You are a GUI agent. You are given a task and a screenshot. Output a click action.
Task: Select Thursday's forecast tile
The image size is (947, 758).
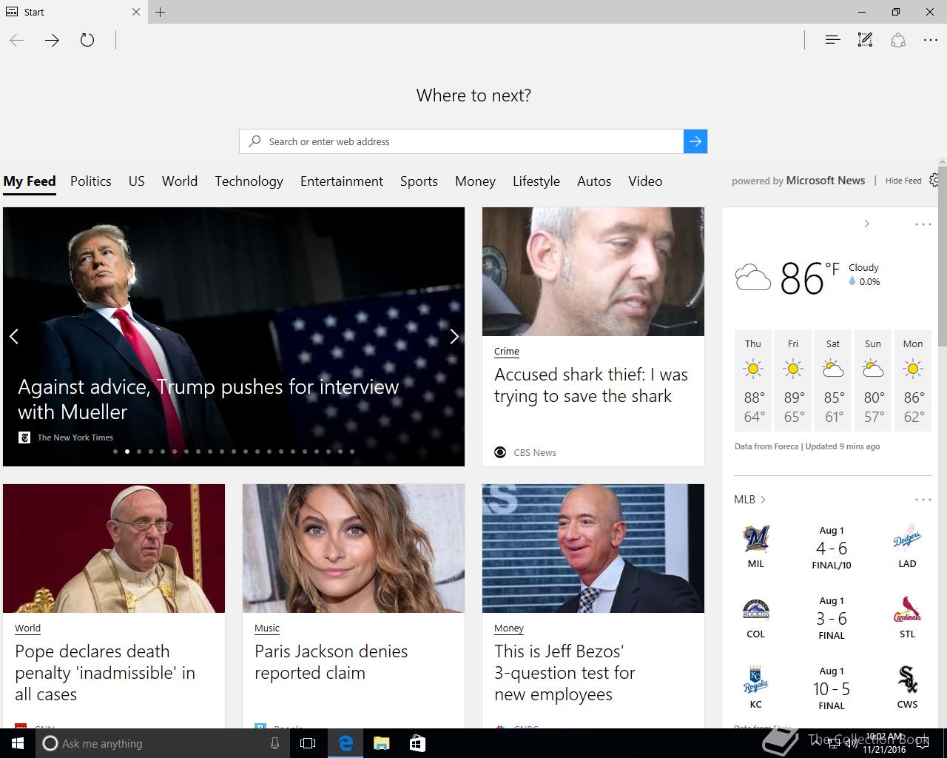click(x=753, y=380)
